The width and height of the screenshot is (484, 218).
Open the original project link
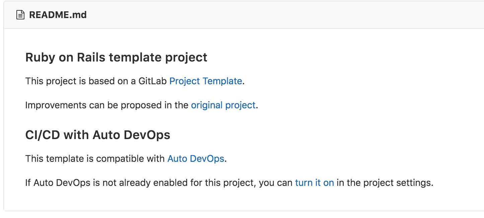click(x=223, y=105)
